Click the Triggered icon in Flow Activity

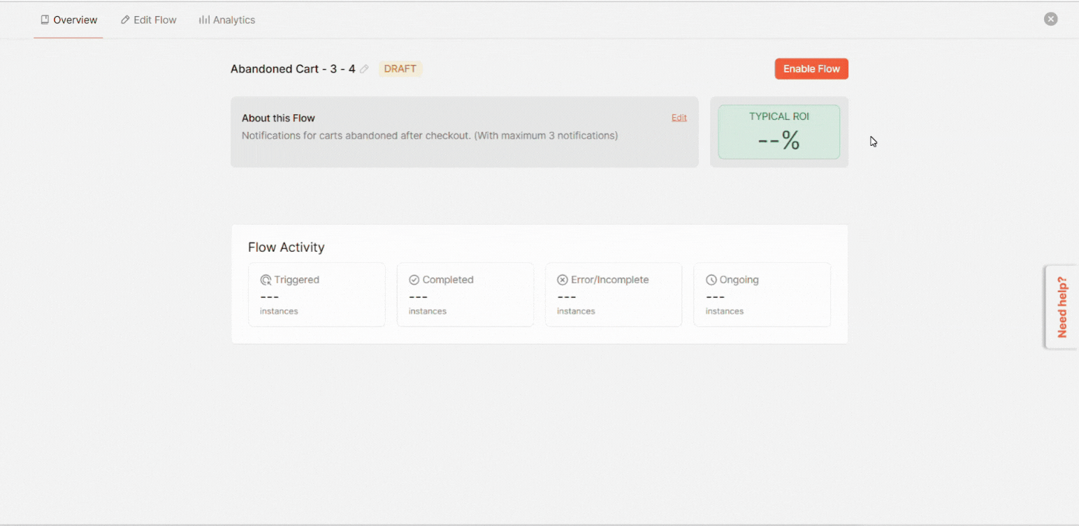point(266,280)
